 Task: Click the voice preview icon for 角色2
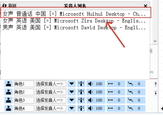coord(81,92)
